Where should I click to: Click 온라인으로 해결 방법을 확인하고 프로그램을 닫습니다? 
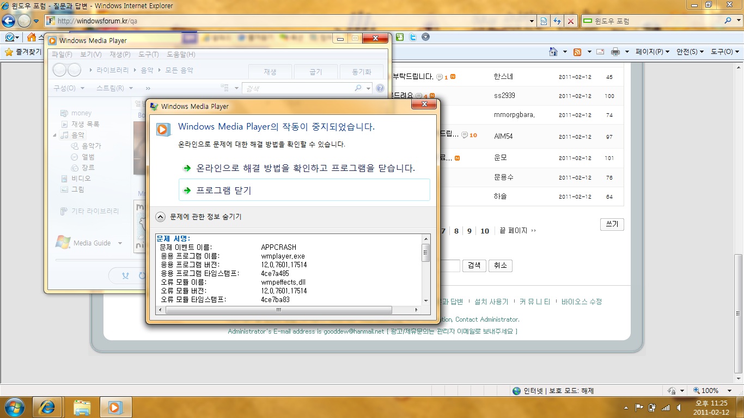click(304, 168)
